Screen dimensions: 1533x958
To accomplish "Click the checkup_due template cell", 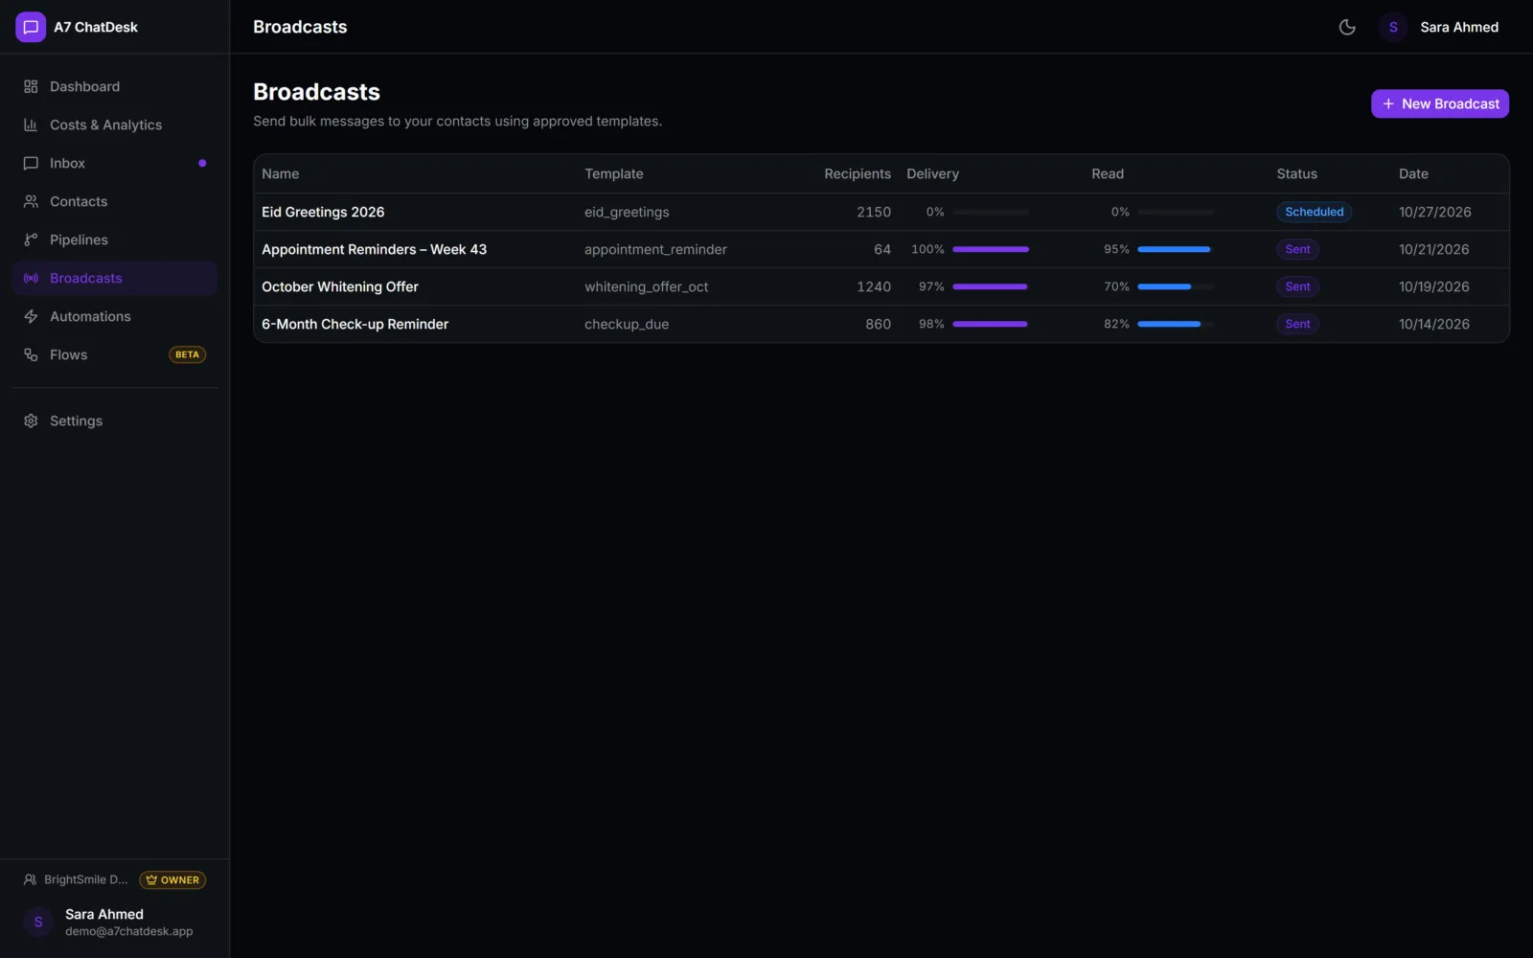I will click(627, 324).
